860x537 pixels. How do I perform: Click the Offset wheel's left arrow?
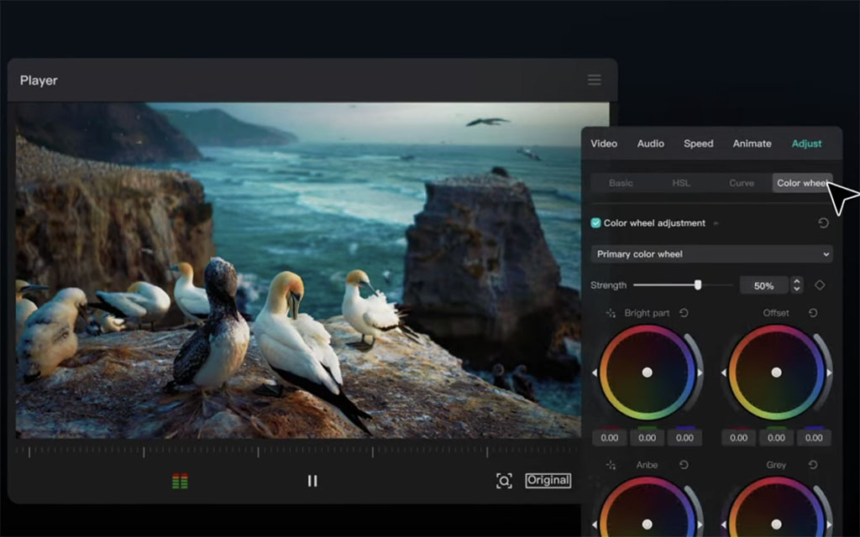(x=723, y=373)
